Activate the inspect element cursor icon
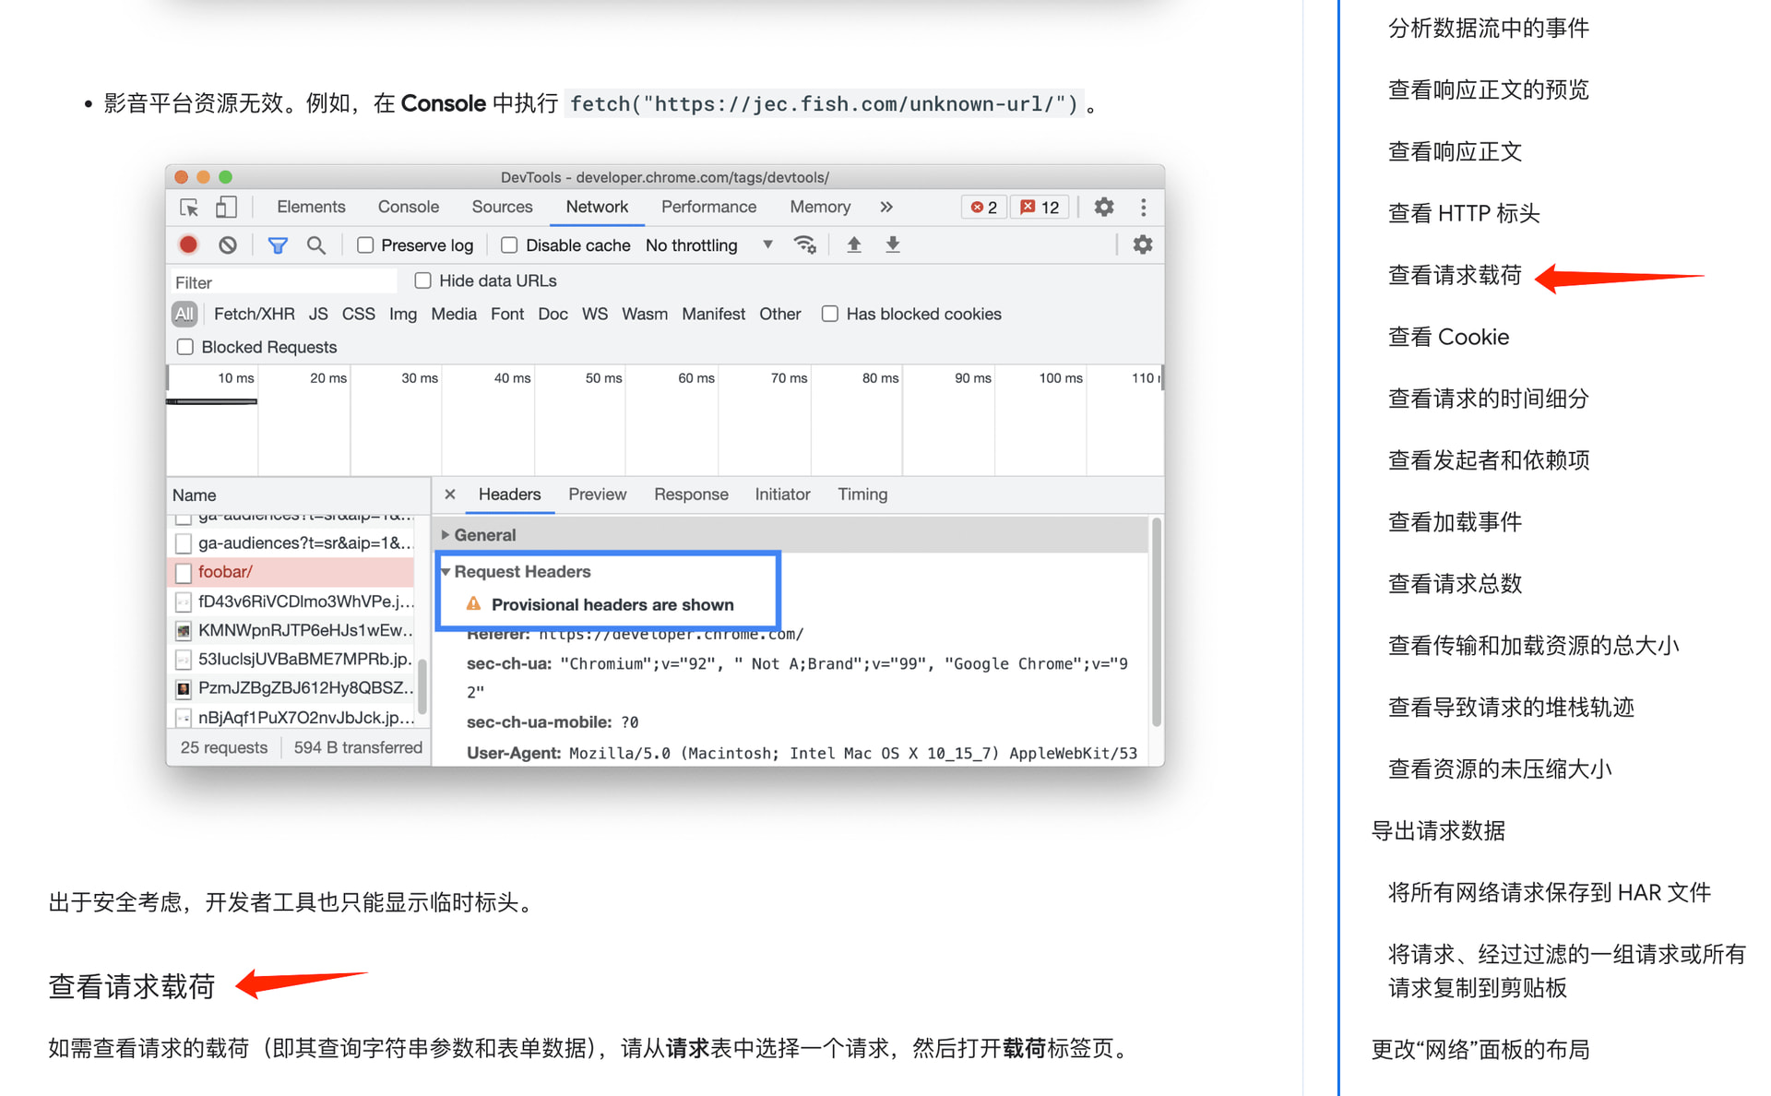 point(189,208)
